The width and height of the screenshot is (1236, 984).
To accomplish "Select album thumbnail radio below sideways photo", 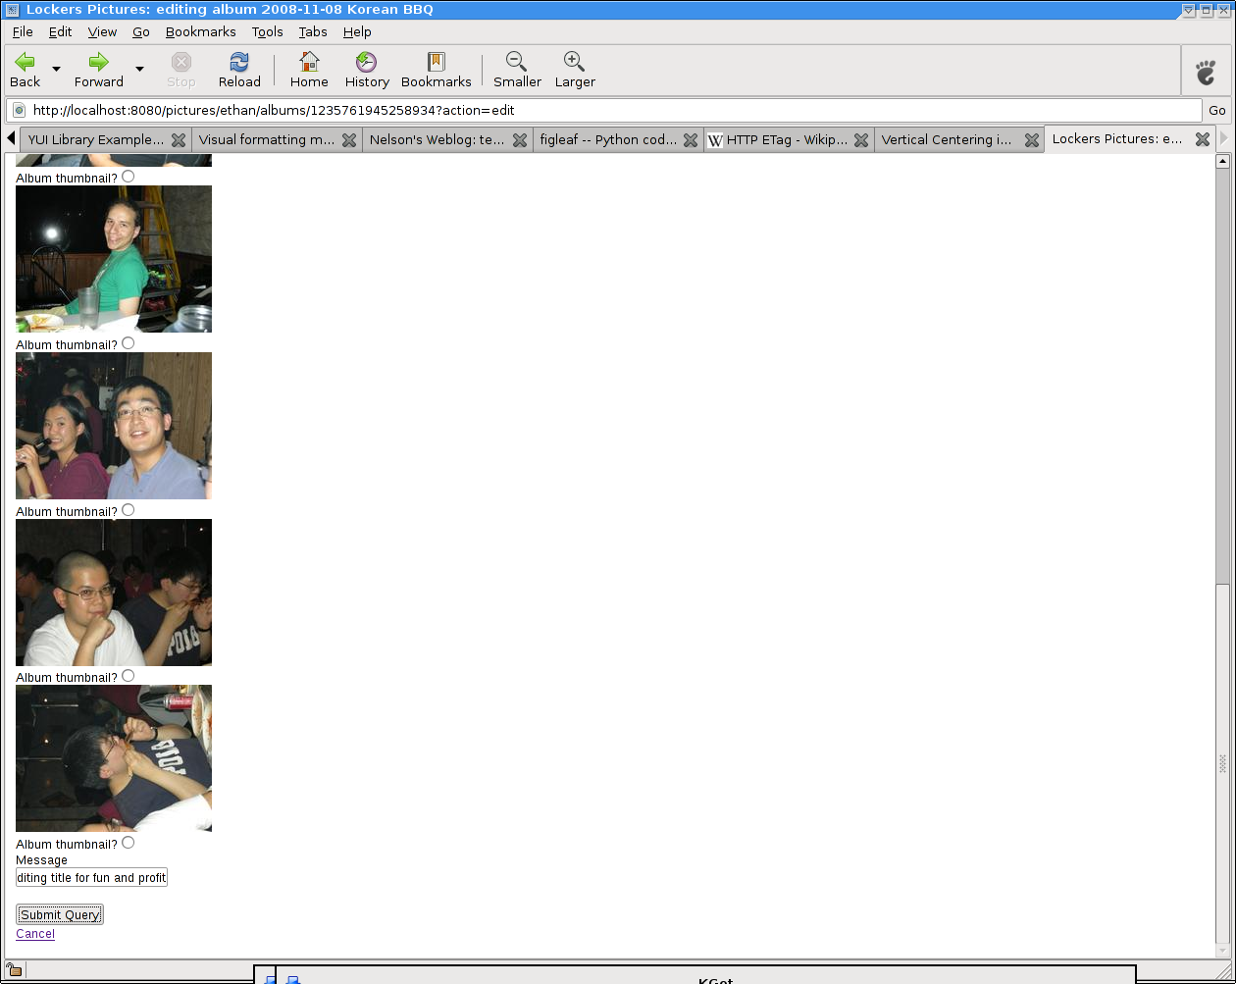I will pyautogui.click(x=129, y=843).
